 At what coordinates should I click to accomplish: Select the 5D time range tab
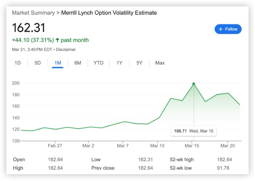coord(37,63)
